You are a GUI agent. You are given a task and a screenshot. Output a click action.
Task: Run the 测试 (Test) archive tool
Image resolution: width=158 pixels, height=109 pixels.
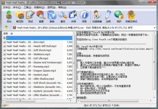[30, 16]
